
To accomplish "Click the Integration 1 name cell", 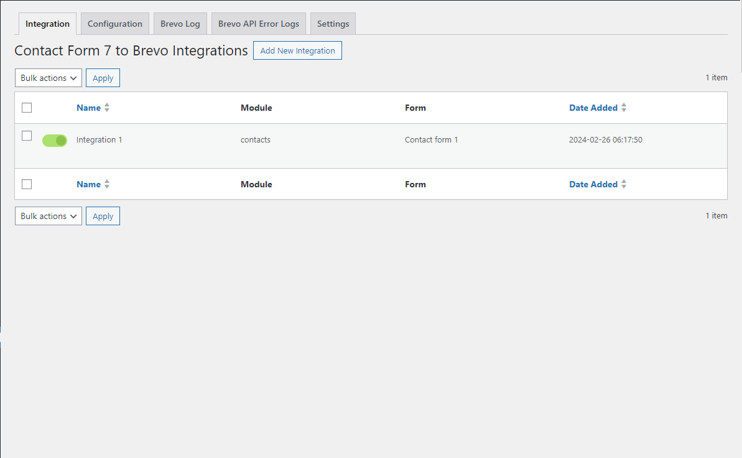I will point(100,140).
